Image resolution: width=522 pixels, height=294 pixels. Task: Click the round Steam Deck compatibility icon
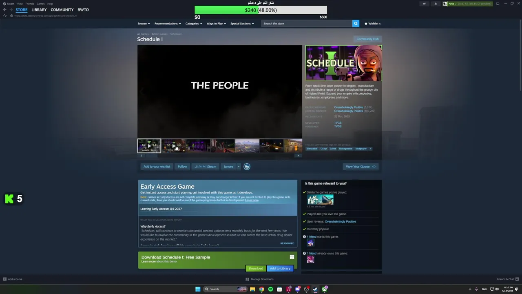coord(247,167)
